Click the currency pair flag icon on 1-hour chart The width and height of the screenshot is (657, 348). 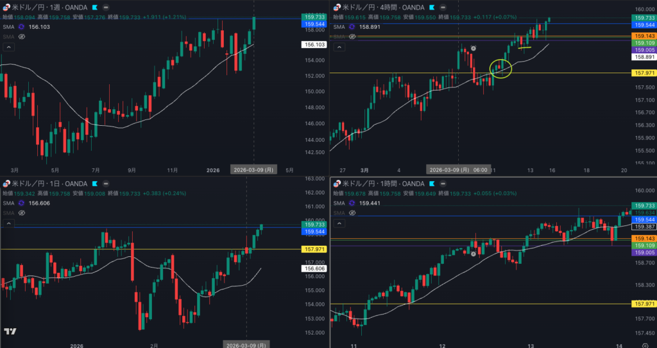[336, 184]
